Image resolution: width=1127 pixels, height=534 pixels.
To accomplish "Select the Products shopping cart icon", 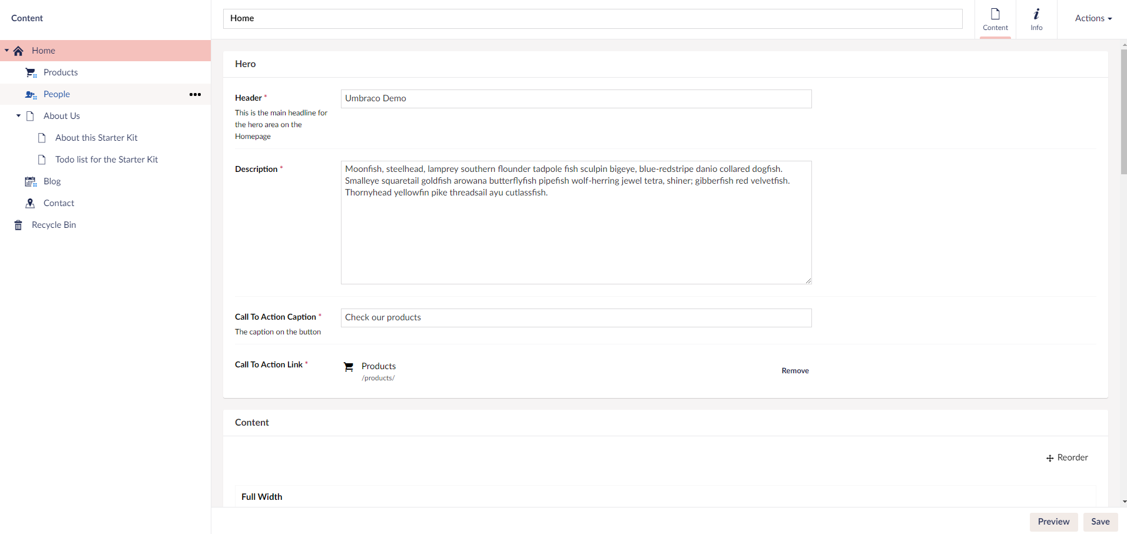I will click(30, 72).
